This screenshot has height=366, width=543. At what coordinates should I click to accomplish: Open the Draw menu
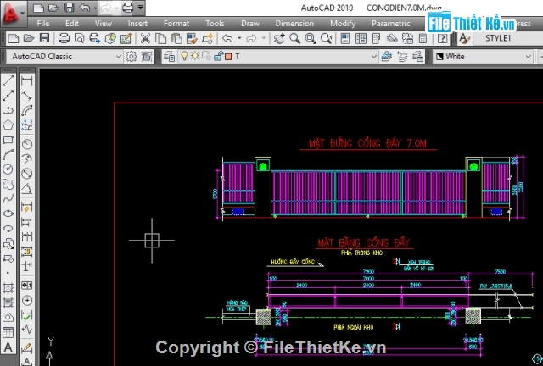(250, 23)
